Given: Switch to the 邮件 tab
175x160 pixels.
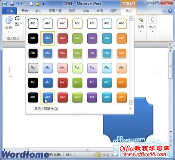Looking at the screenshot, I should (x=86, y=11).
